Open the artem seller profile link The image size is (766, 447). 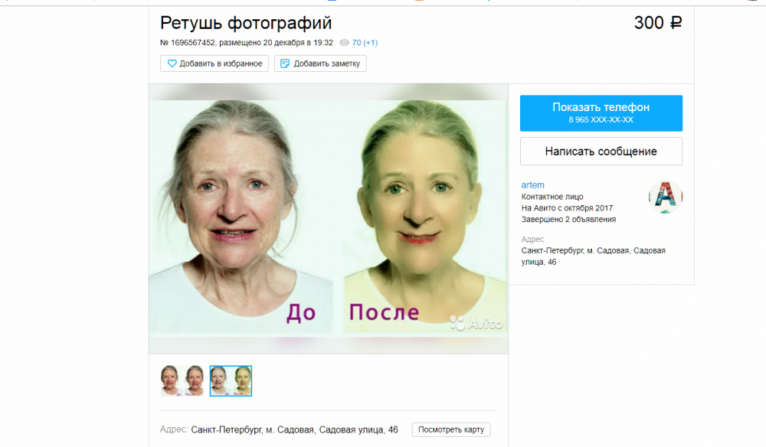click(x=532, y=185)
